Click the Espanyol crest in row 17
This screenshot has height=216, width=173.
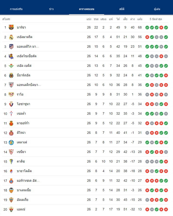point(11,181)
